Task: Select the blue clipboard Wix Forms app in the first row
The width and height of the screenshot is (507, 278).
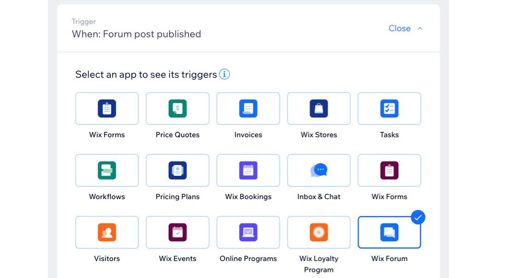Action: click(107, 109)
